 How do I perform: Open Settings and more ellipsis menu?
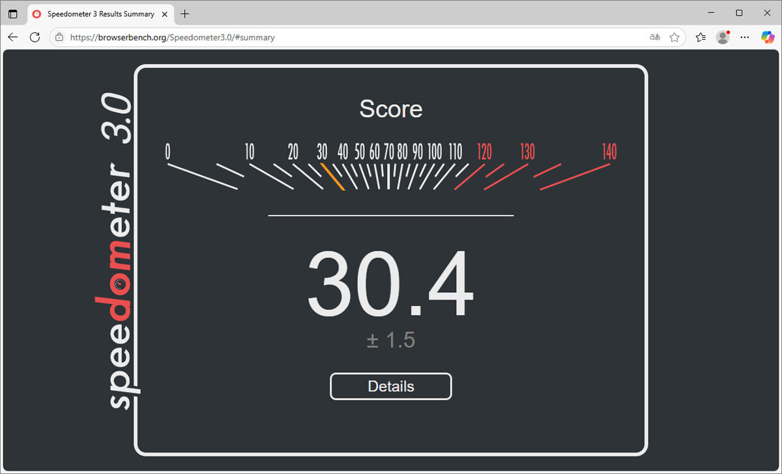tap(745, 37)
